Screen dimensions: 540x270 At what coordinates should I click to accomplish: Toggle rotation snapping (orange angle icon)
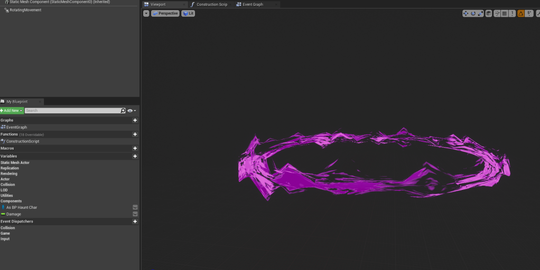tap(521, 14)
